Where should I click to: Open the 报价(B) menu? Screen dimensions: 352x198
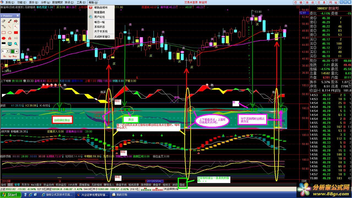tap(33, 2)
